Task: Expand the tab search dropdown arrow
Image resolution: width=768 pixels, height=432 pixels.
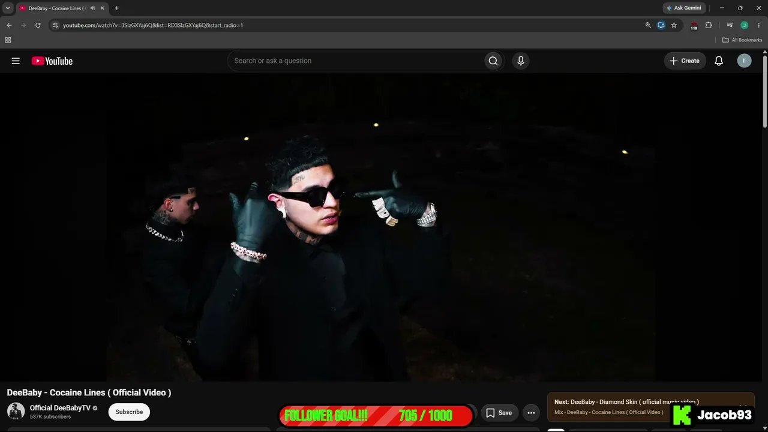Action: (x=8, y=8)
